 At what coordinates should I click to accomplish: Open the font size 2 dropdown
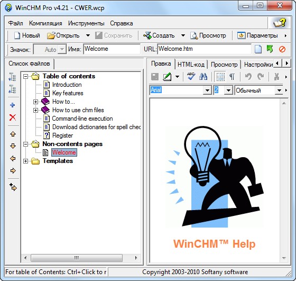[x=228, y=90]
